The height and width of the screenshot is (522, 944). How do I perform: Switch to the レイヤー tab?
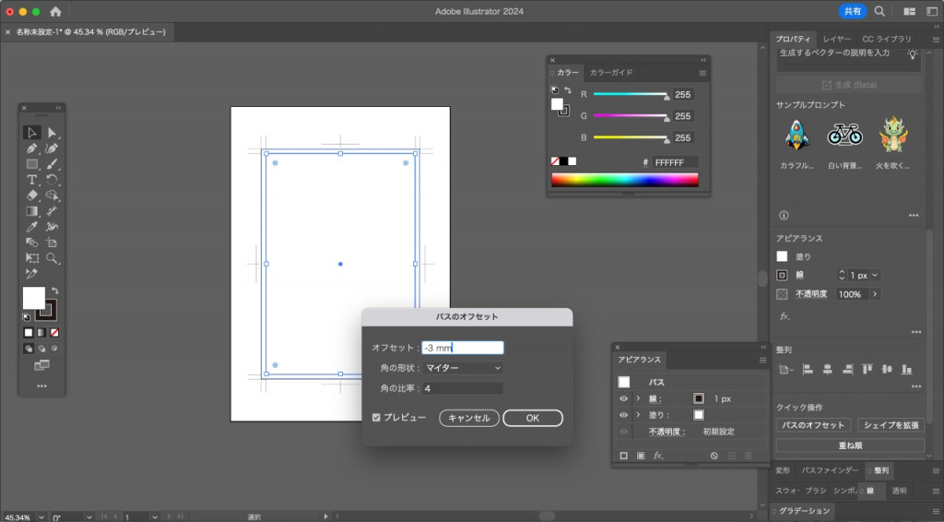(x=837, y=39)
